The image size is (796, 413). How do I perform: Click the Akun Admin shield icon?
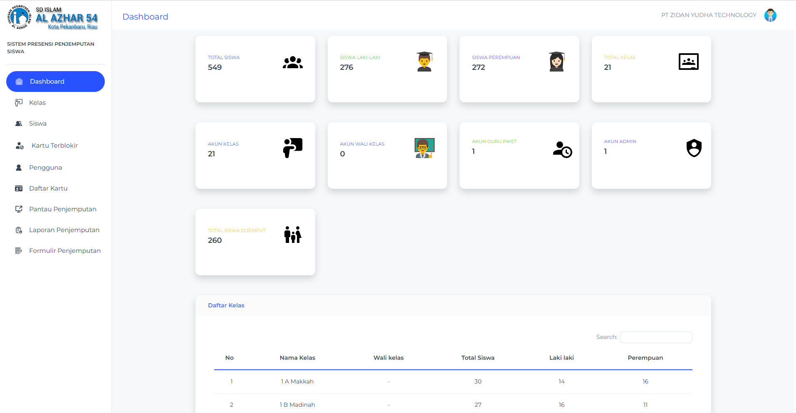coord(694,148)
